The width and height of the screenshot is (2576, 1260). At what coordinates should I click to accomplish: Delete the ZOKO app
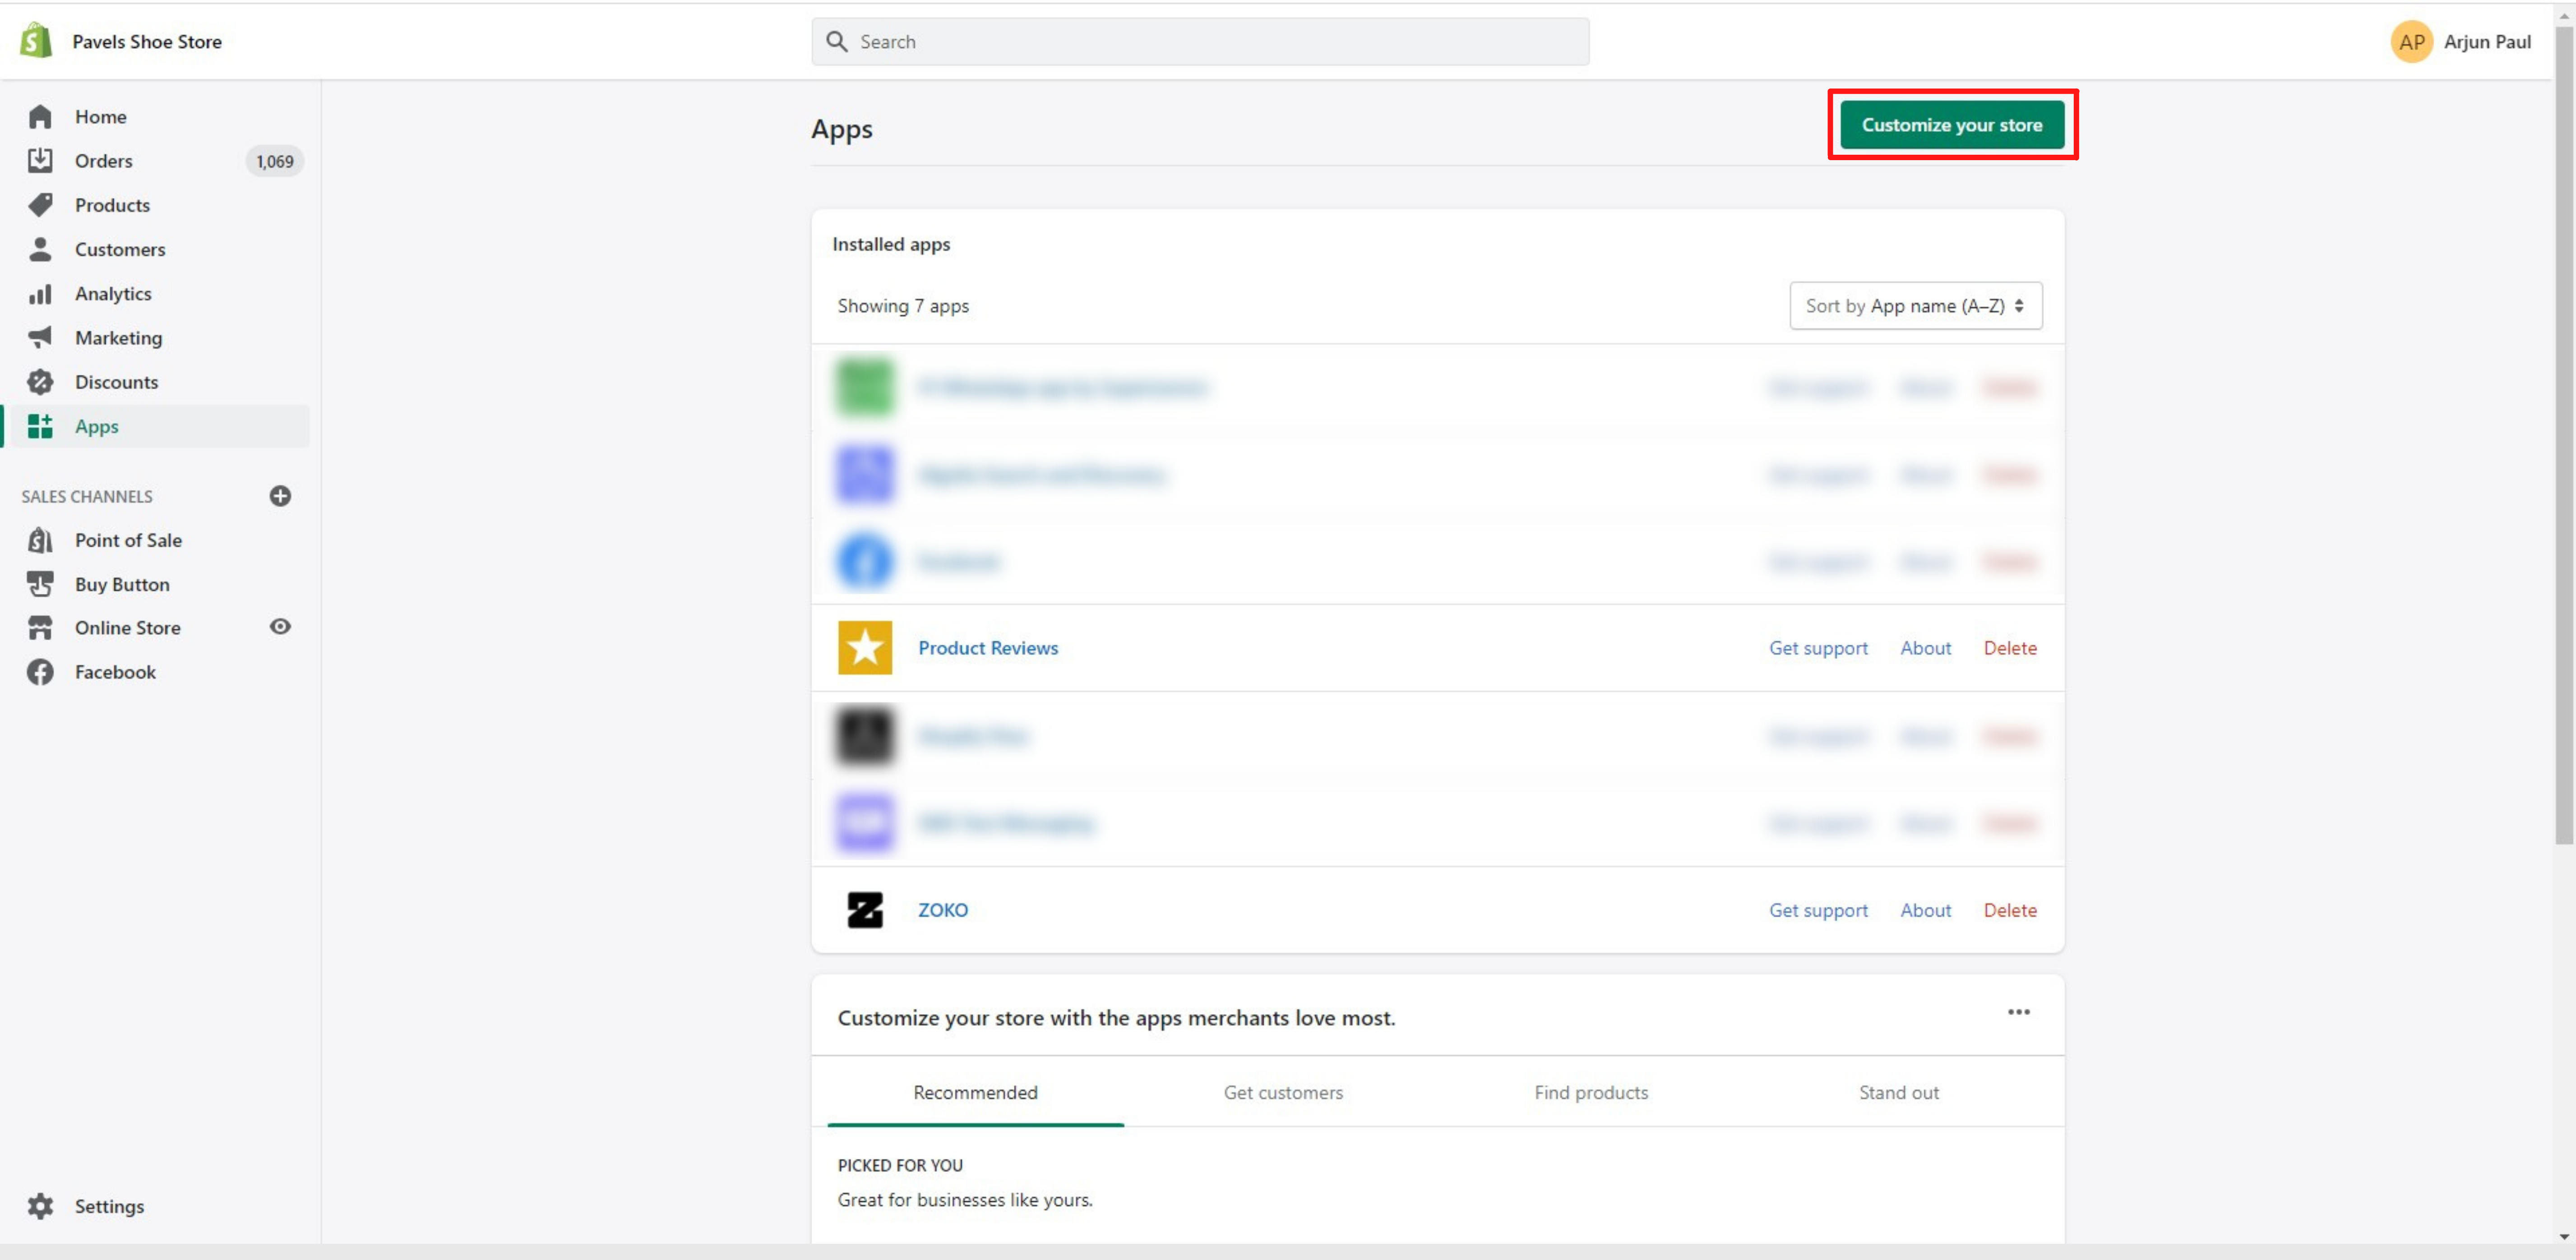click(x=2010, y=910)
